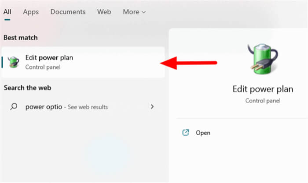
Task: Click Control panel label under preview title
Action: (263, 101)
